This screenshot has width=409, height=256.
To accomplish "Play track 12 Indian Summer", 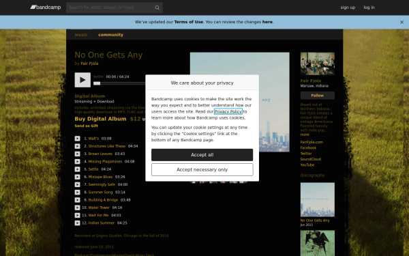I will pyautogui.click(x=77, y=223).
